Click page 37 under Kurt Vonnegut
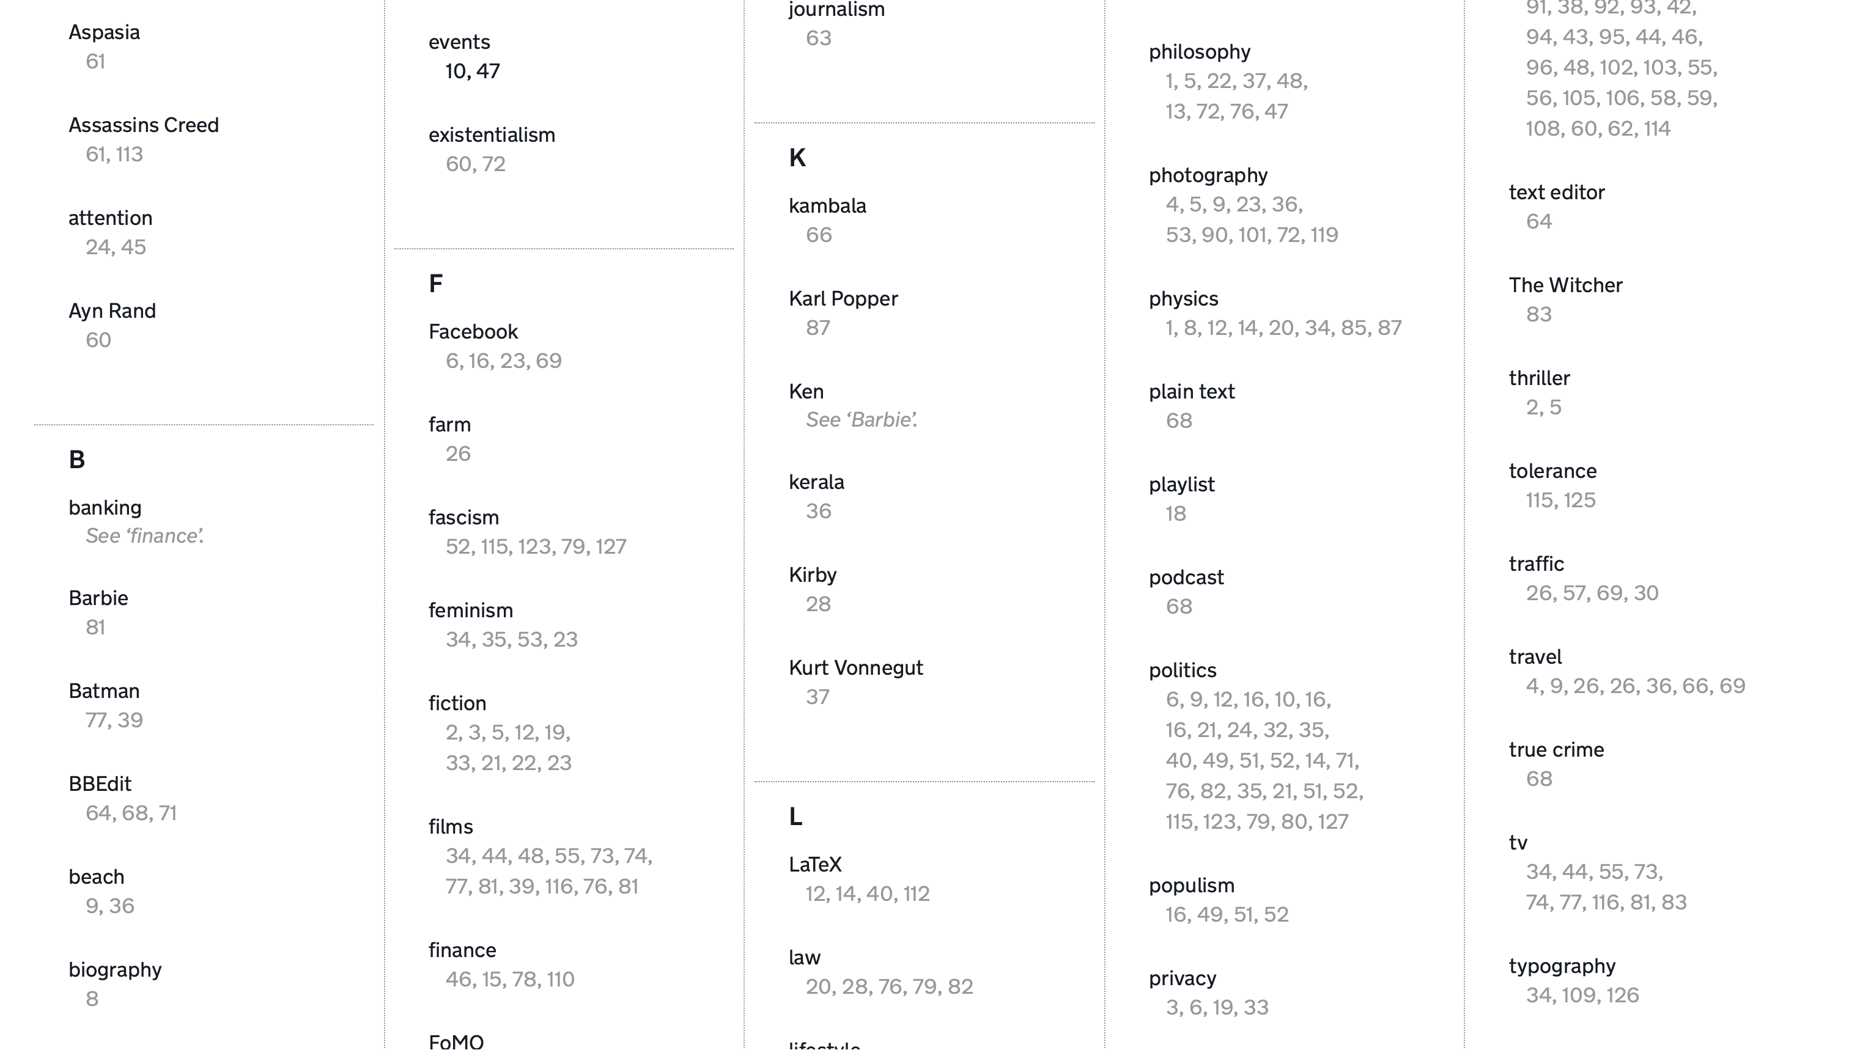 point(817,697)
